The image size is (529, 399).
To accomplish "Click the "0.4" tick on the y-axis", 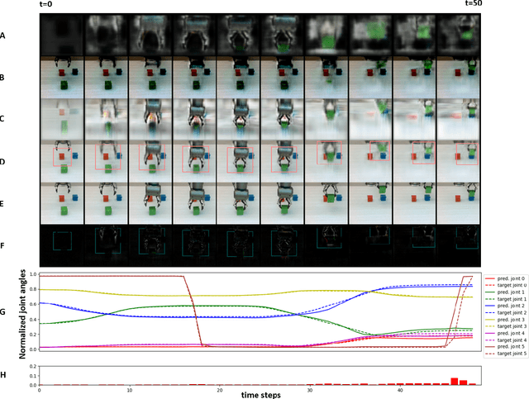I will (33, 320).
